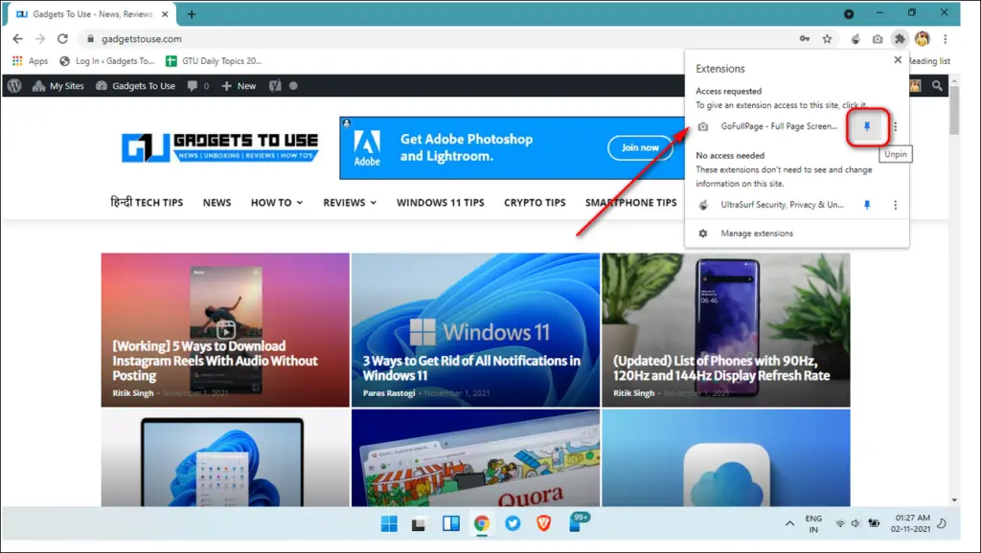Open Twitter from the taskbar
Screen dimensions: 981x553
click(x=513, y=523)
